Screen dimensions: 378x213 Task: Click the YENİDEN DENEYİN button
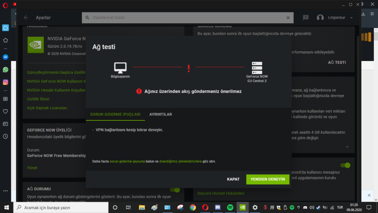(268, 179)
